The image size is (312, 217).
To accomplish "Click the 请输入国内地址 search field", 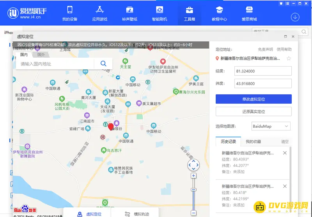I will pyautogui.click(x=55, y=64).
